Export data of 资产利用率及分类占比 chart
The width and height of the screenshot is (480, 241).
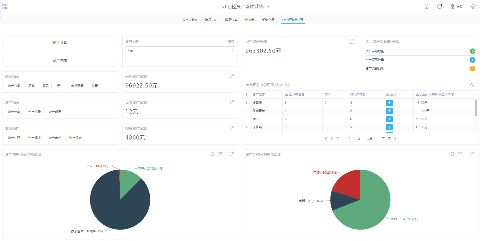(213, 154)
